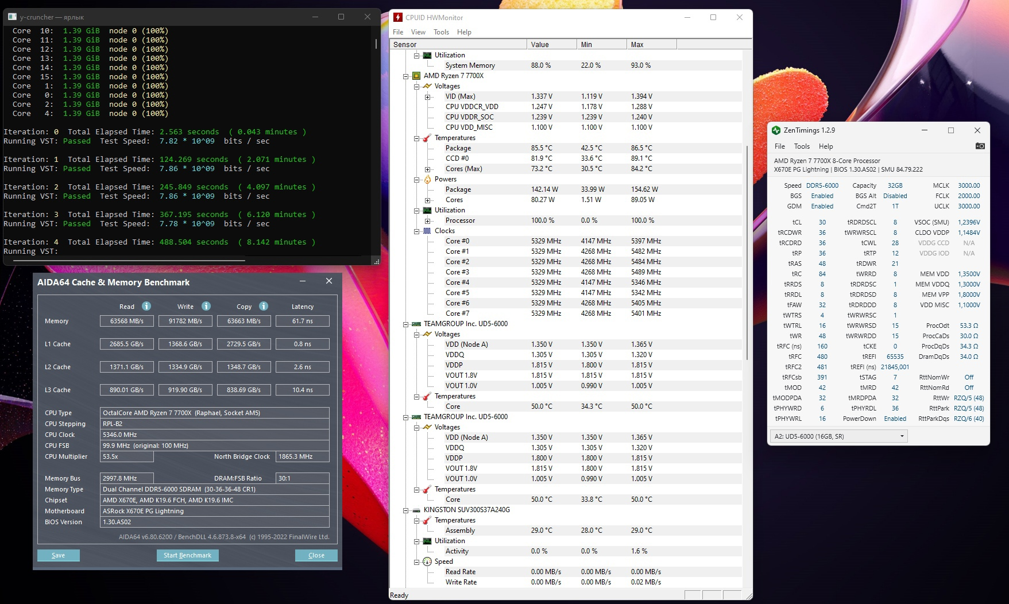This screenshot has width=1009, height=604.
Task: Collapse the Clocks section in HWMonitor
Action: pyautogui.click(x=417, y=231)
